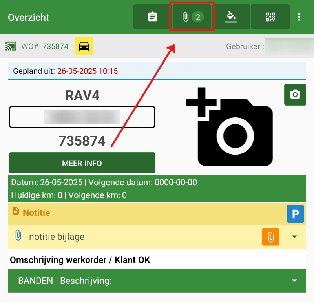Open the three-dot overflow menu
The image size is (314, 303).
pyautogui.click(x=299, y=17)
